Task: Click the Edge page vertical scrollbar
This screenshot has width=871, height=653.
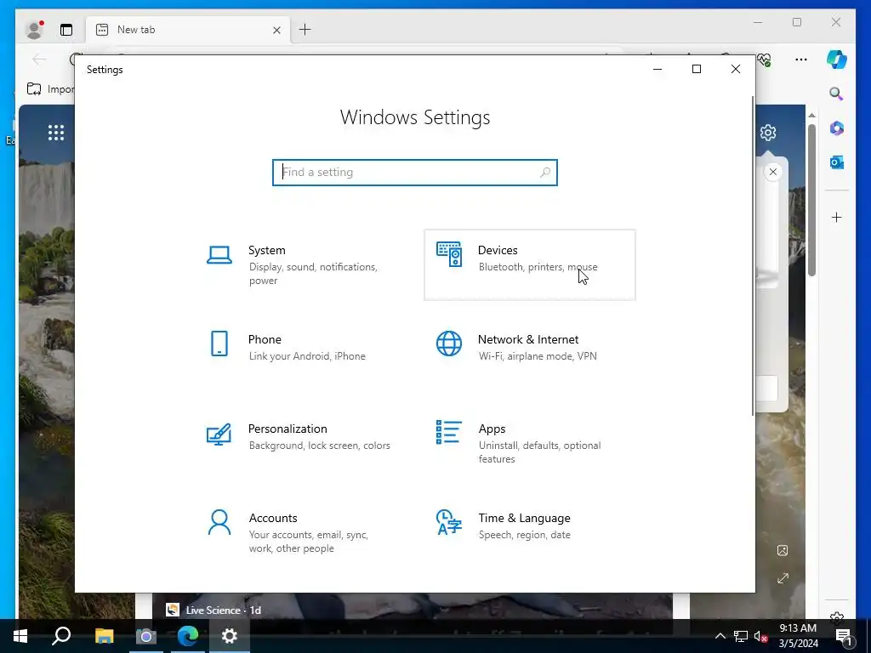Action: point(811,200)
